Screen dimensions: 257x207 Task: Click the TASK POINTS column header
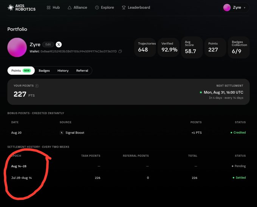pyautogui.click(x=91, y=156)
